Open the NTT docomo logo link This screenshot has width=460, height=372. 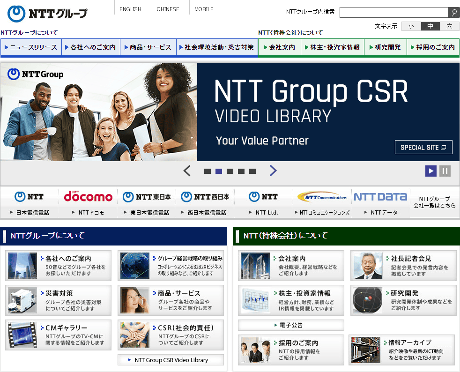pyautogui.click(x=88, y=197)
